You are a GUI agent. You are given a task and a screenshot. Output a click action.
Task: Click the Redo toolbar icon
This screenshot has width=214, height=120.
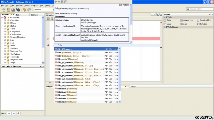pos(29,10)
